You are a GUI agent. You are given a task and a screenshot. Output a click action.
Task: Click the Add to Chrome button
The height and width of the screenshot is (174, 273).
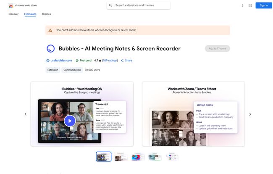[217, 49]
